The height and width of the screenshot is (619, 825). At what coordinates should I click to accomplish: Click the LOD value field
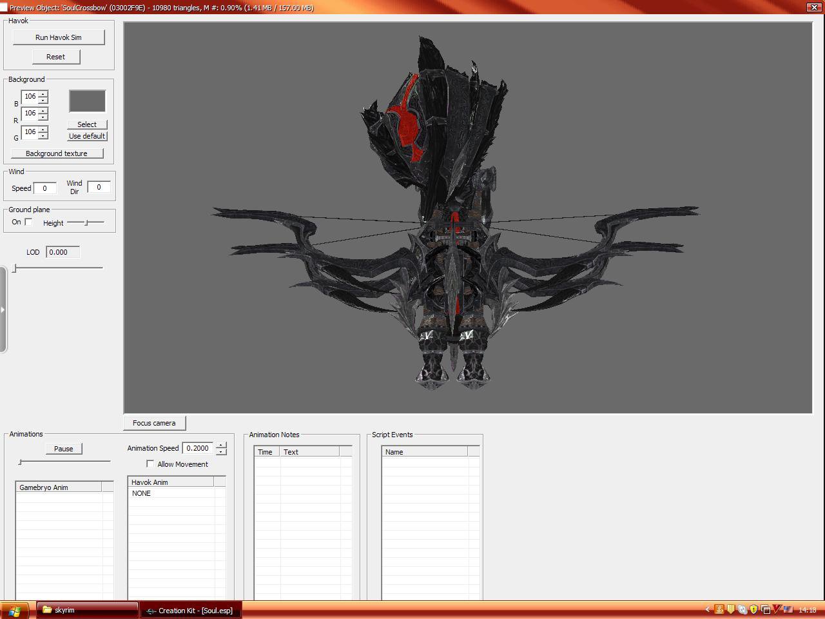coord(63,252)
